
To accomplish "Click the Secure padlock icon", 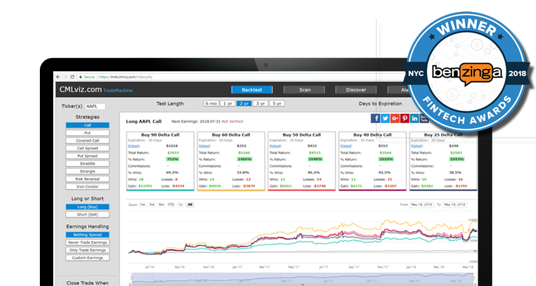I will [x=80, y=77].
